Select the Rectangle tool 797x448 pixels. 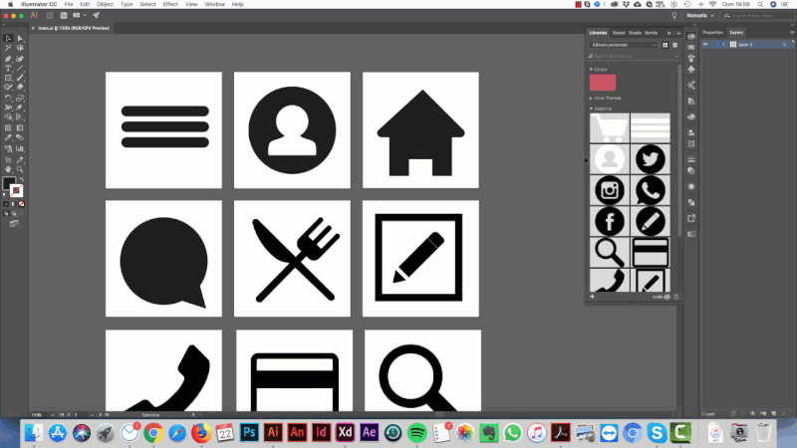[8, 78]
